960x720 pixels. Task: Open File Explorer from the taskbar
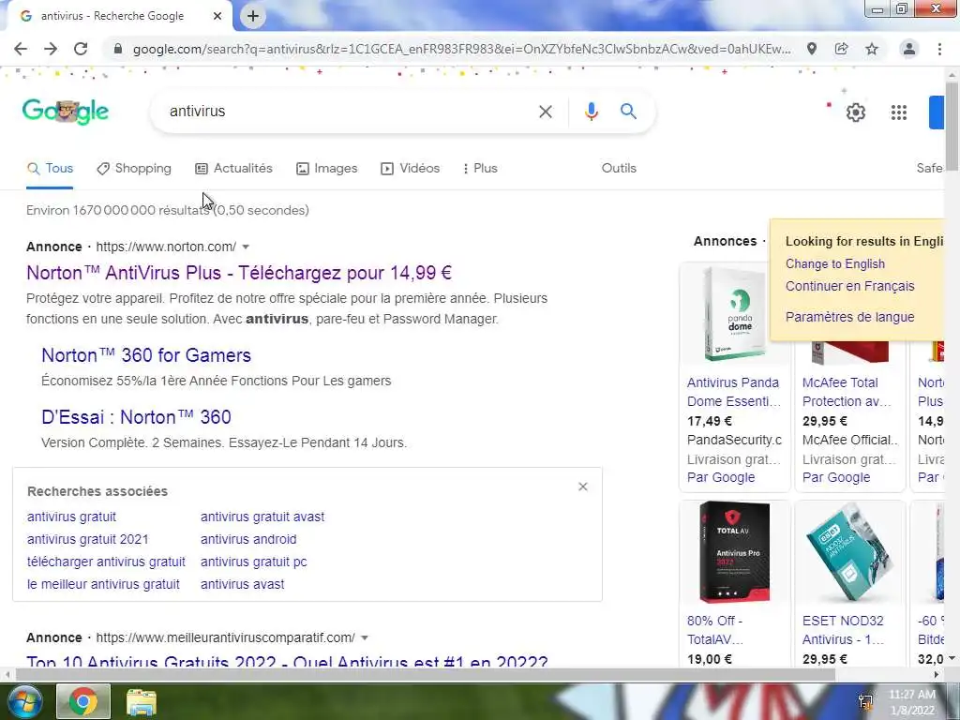[x=142, y=701]
